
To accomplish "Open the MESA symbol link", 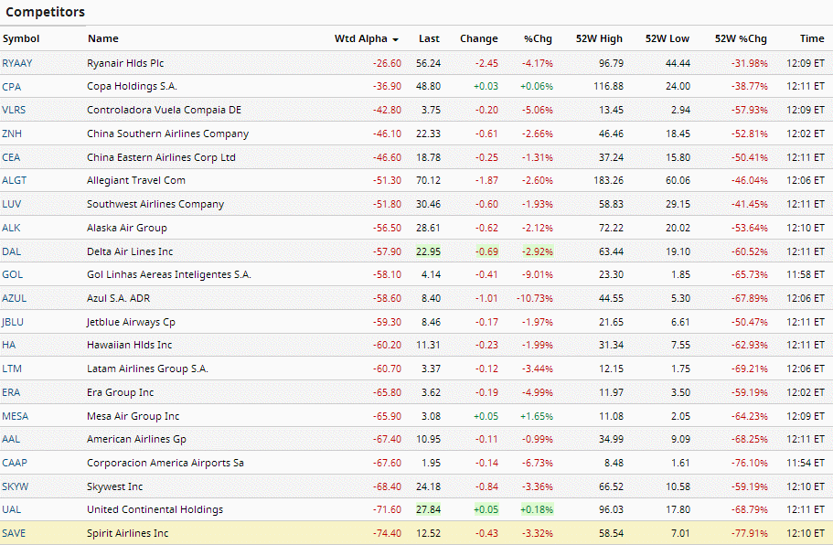I will click(x=15, y=416).
